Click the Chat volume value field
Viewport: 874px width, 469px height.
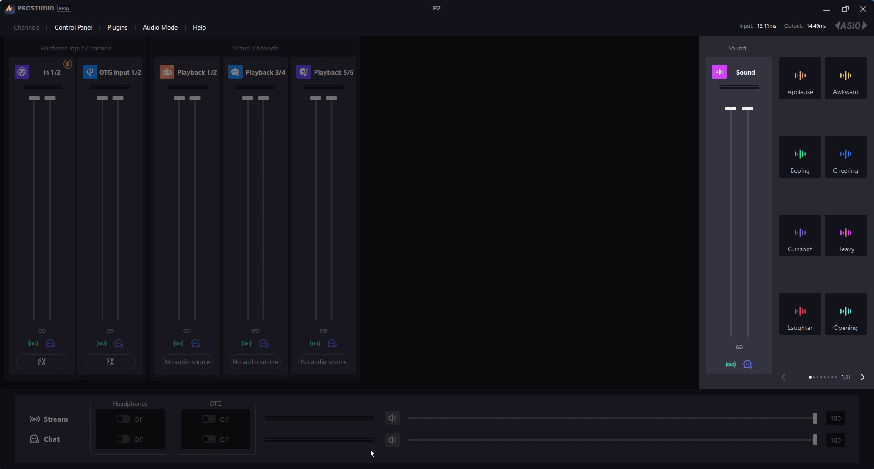pos(835,440)
